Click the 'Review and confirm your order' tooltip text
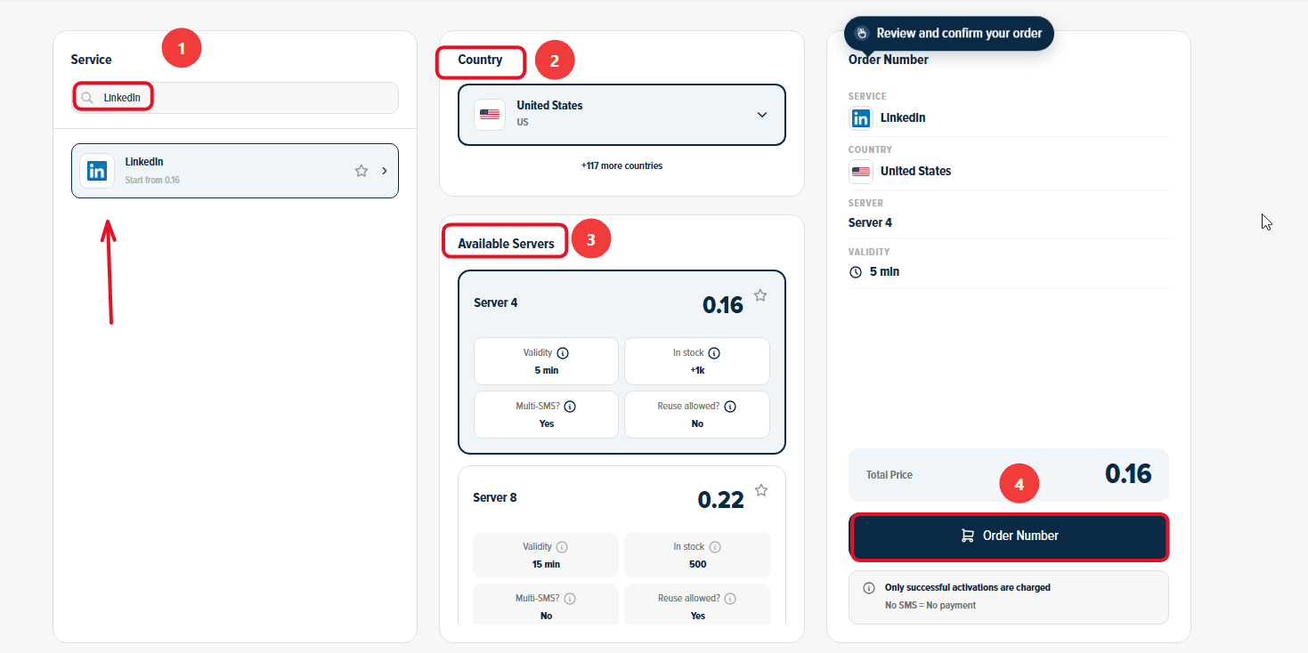Viewport: 1308px width, 653px height. click(959, 33)
